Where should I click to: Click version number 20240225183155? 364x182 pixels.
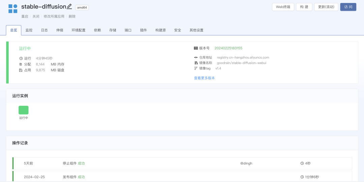pos(229,48)
